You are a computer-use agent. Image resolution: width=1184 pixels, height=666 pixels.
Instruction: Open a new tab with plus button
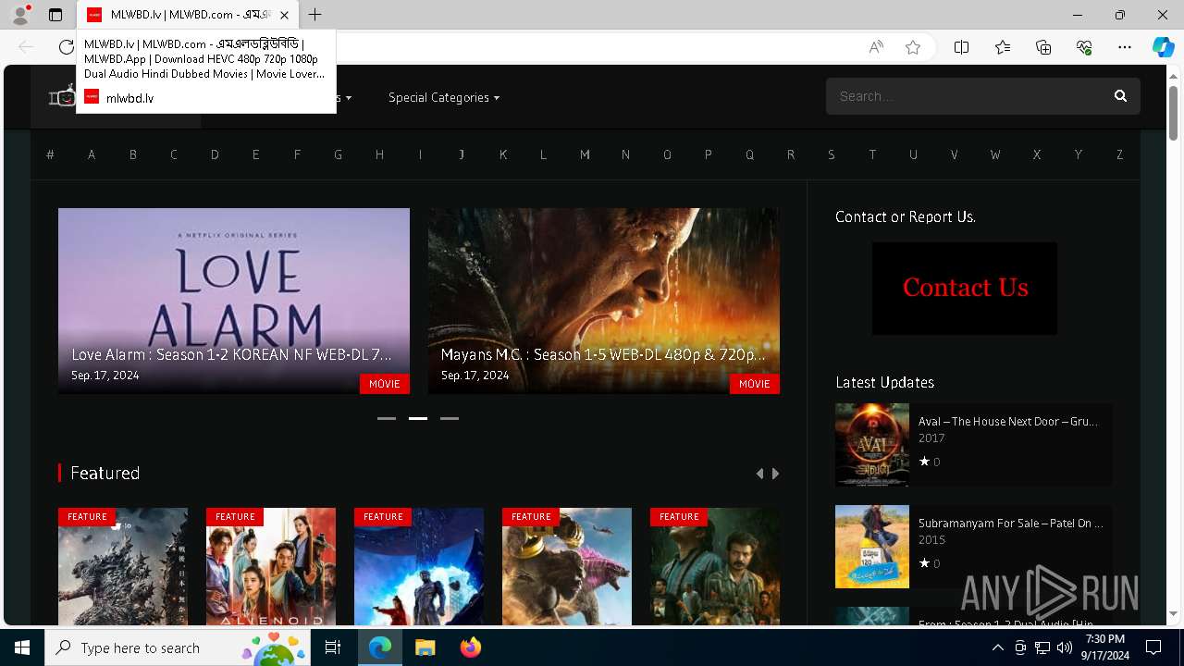pyautogui.click(x=315, y=15)
